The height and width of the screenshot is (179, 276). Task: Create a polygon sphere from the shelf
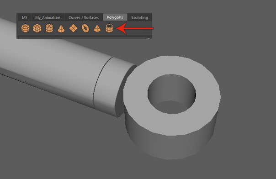(25, 28)
